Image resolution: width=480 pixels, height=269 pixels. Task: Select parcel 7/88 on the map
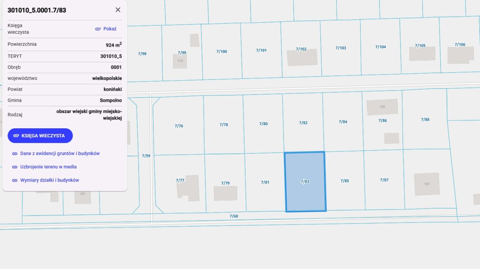pyautogui.click(x=425, y=119)
